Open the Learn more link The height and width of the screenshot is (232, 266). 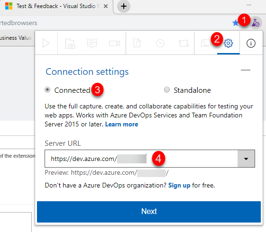click(122, 125)
